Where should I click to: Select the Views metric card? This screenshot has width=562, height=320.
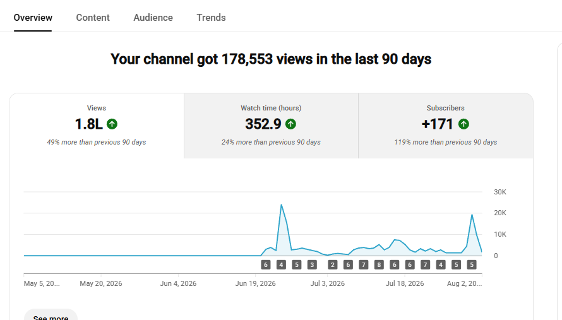coord(97,126)
